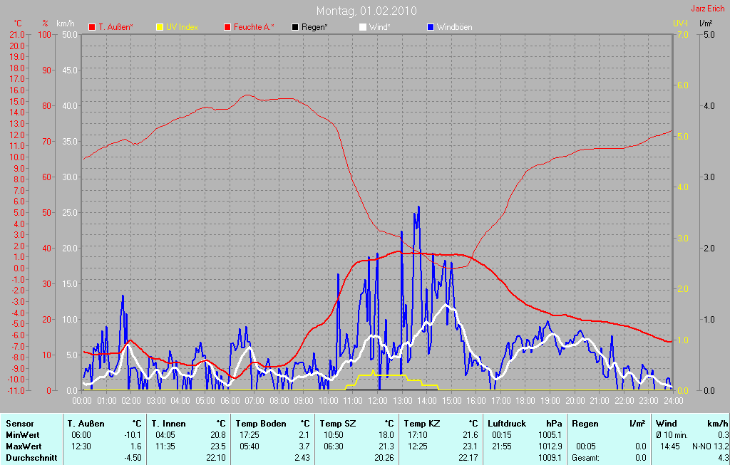Click the 12:00 mark on time axis
Screen dimensions: 730x465
point(377,401)
